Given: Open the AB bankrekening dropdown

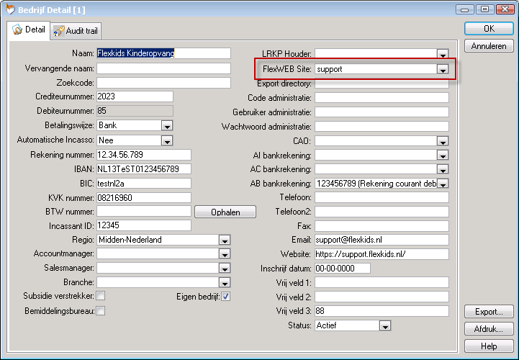Looking at the screenshot, I should pos(443,184).
